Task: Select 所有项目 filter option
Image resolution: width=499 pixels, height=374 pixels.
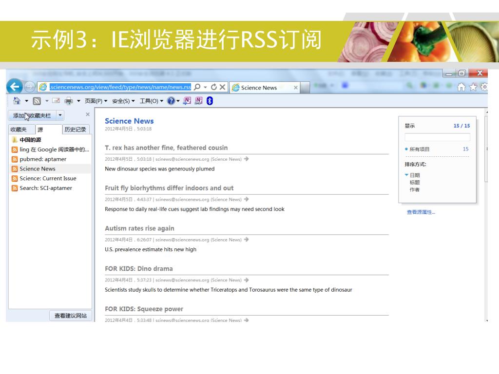Action: point(419,149)
